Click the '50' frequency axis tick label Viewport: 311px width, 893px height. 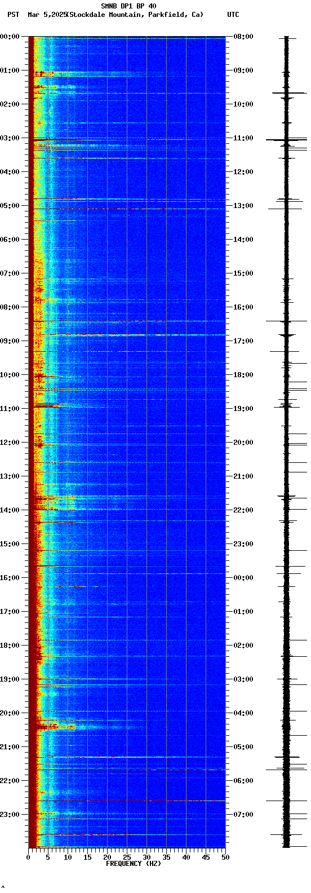(x=225, y=857)
